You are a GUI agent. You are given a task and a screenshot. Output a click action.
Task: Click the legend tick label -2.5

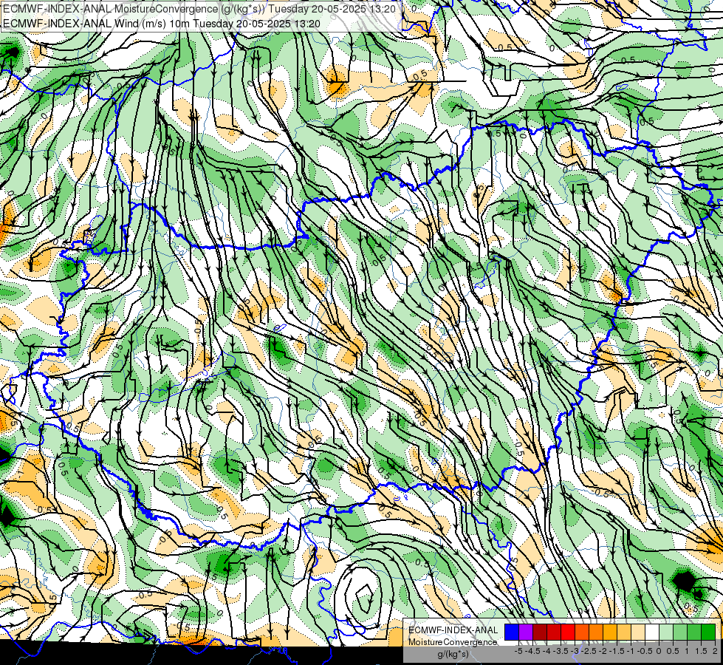(589, 651)
